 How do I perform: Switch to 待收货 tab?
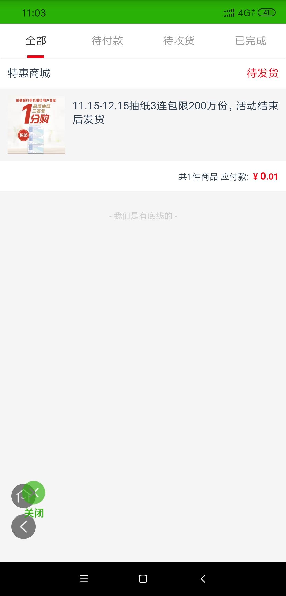point(179,41)
